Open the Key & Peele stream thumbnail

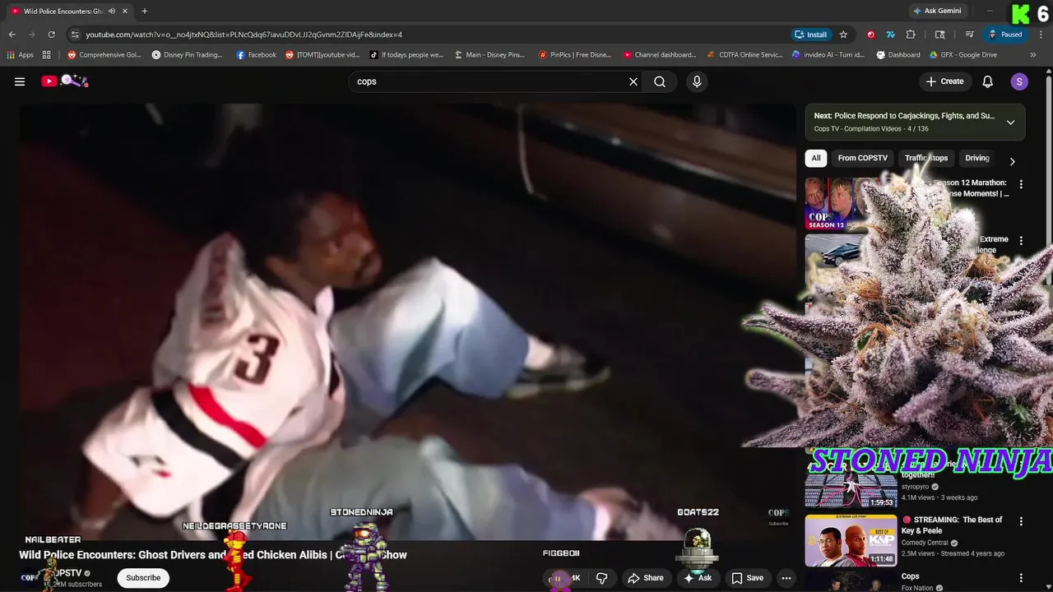point(851,540)
